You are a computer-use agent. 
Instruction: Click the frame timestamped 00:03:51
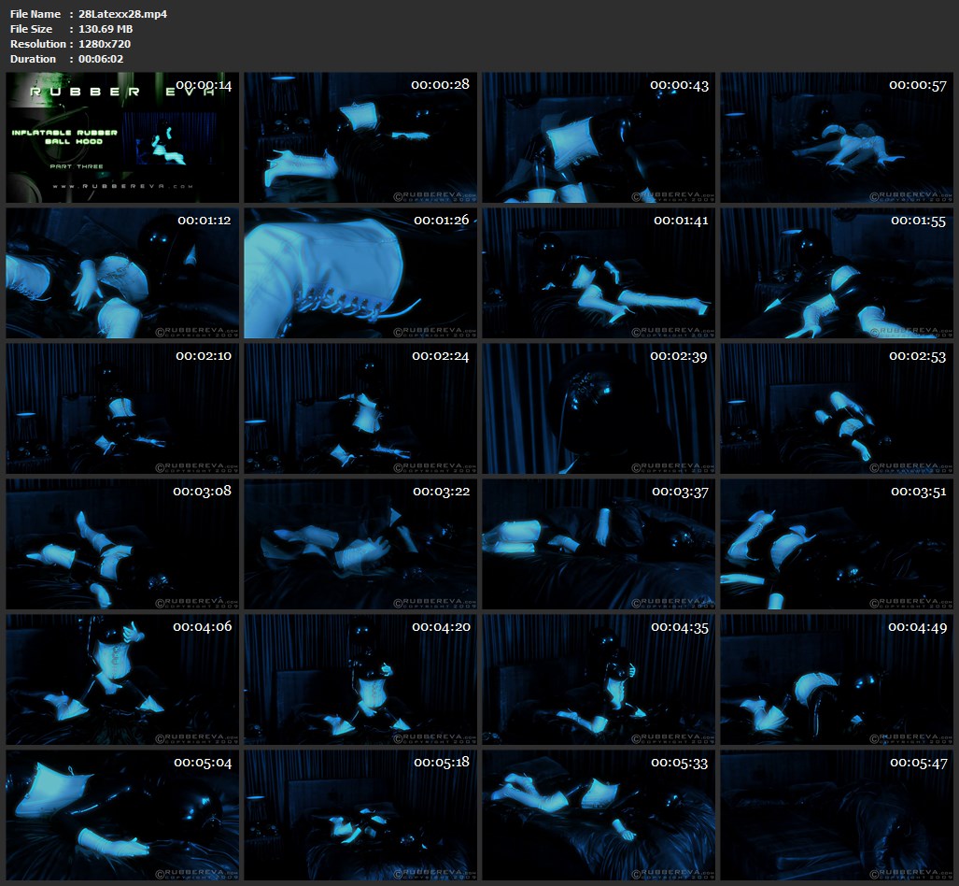pos(837,544)
